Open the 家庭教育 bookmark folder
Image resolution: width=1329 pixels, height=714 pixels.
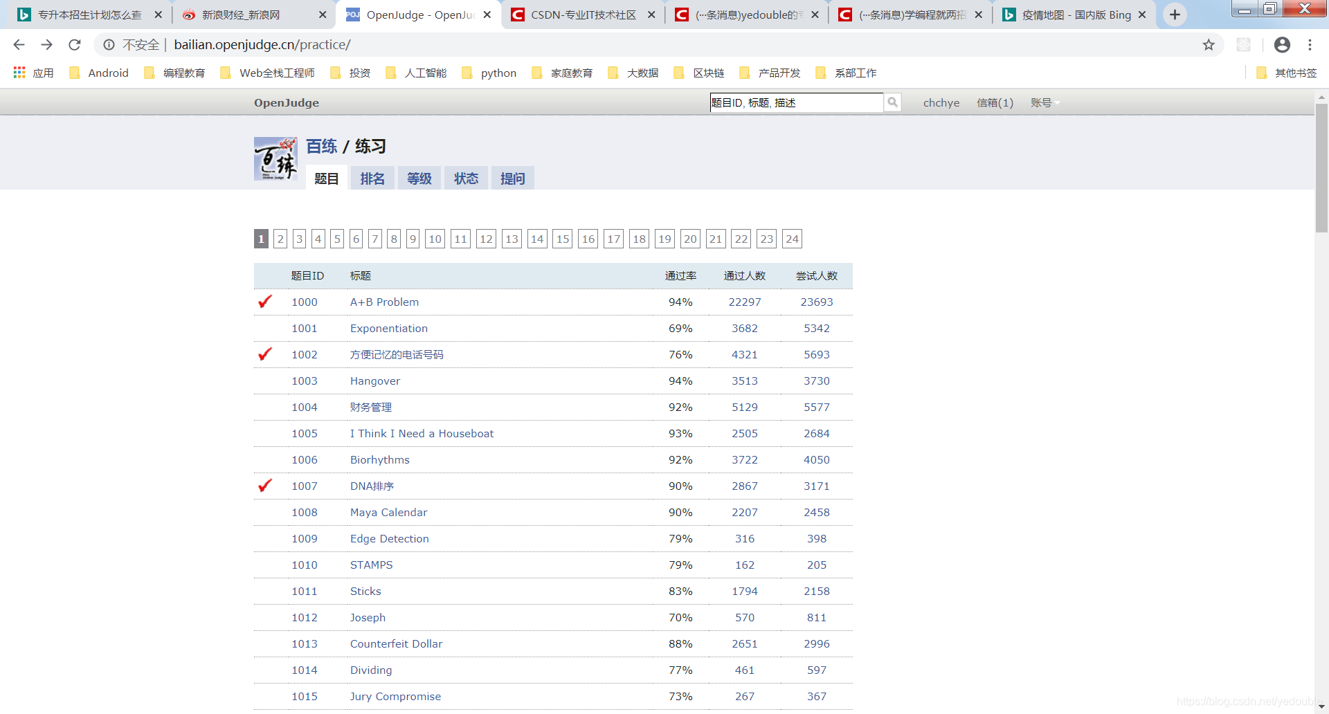pyautogui.click(x=562, y=73)
